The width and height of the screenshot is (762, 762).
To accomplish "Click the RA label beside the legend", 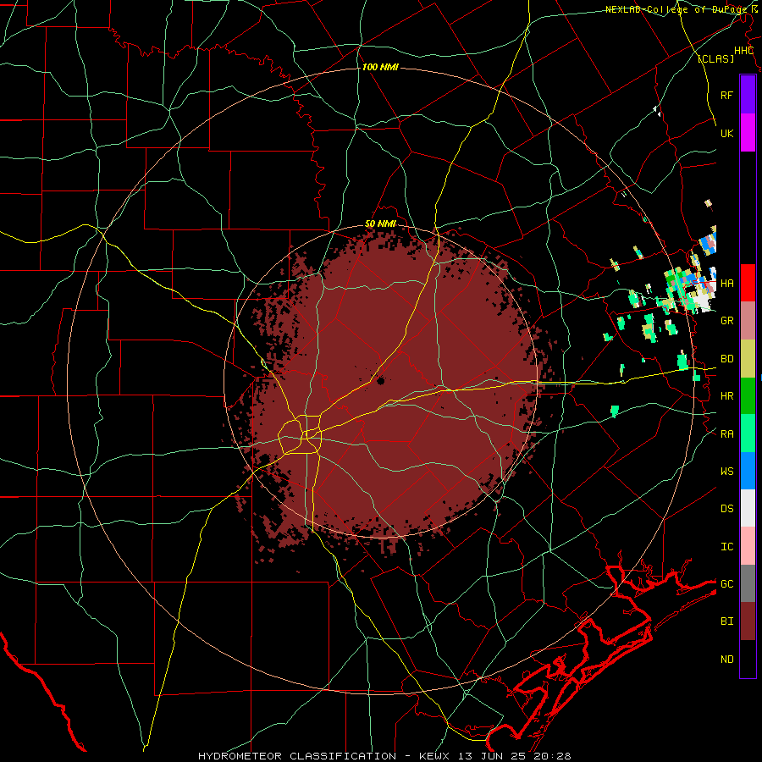I will [x=726, y=433].
